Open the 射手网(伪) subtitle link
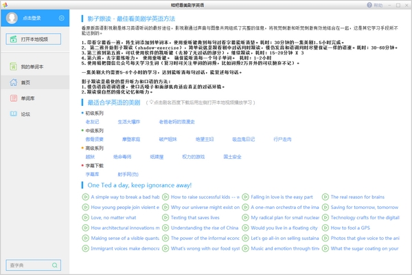The width and height of the screenshot is (412, 275). tap(128, 174)
